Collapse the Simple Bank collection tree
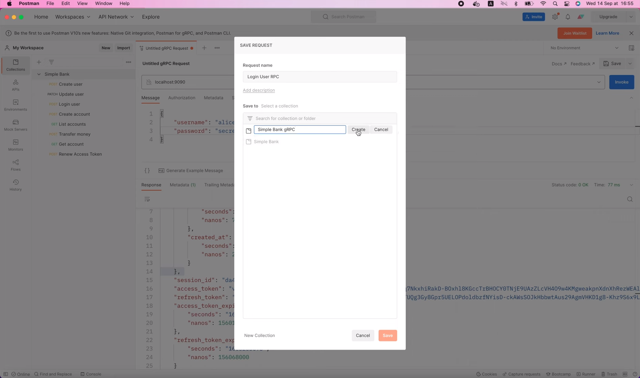The image size is (640, 378). (x=39, y=74)
